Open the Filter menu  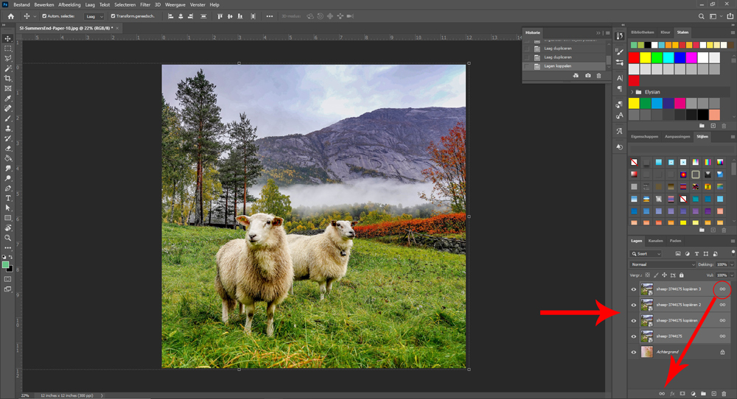tap(145, 4)
